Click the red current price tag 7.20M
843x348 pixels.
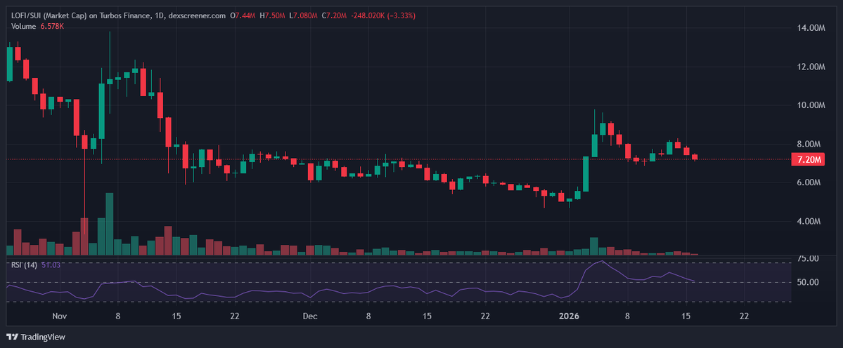pos(808,159)
